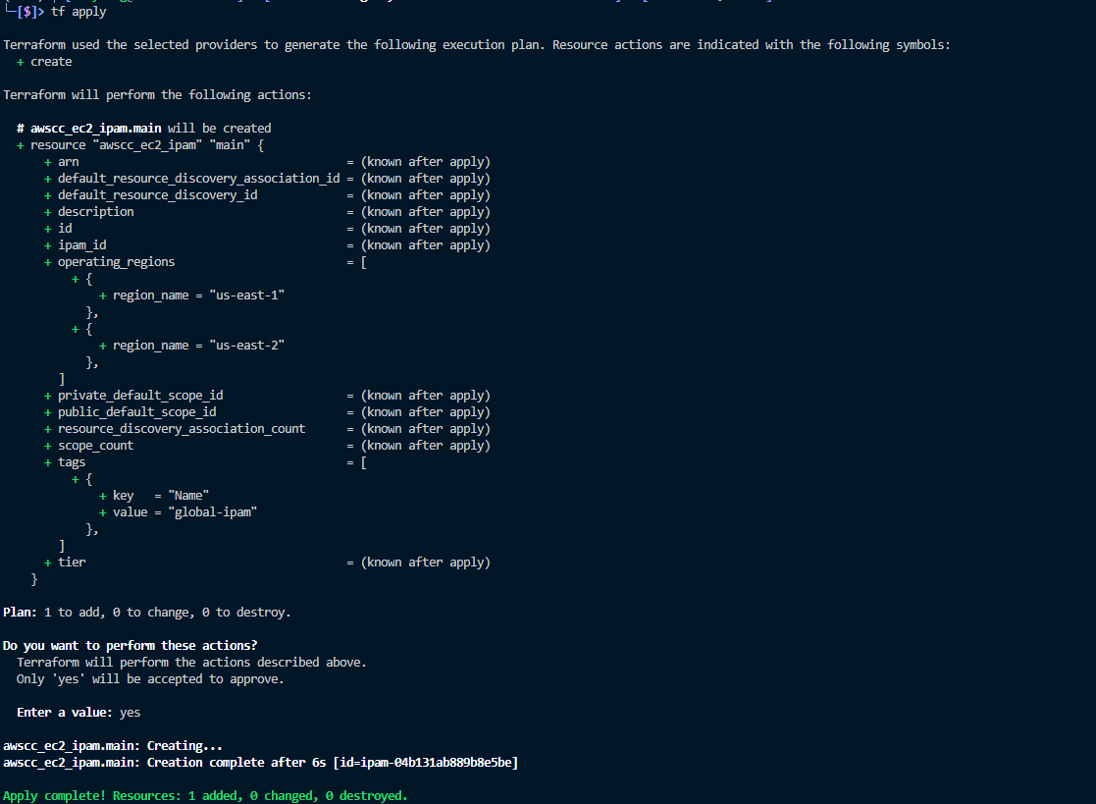Click 'Terraform will perform the following actions:'
The height and width of the screenshot is (804, 1096).
157,95
